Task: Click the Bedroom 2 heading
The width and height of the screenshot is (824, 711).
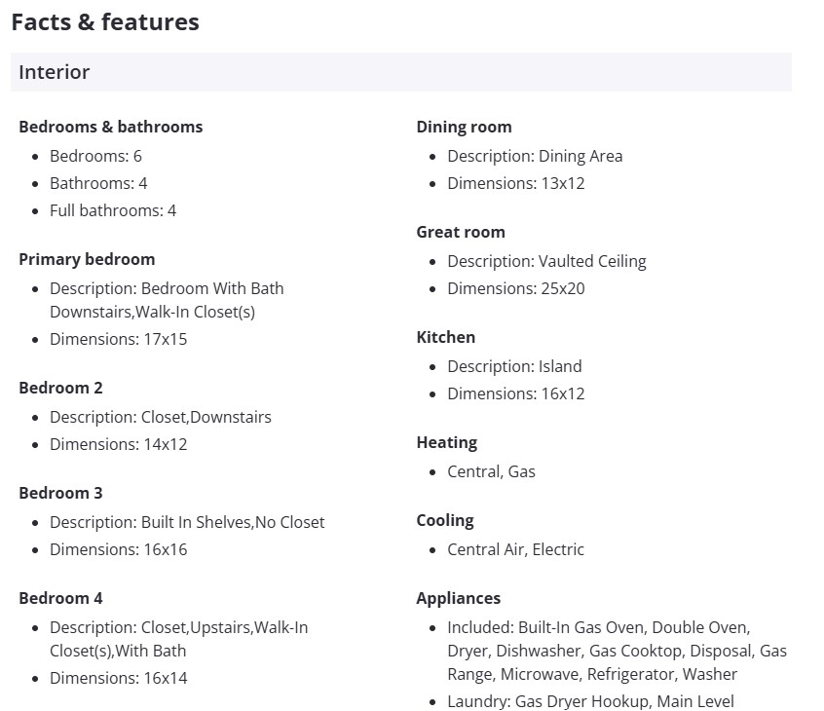Action: point(60,388)
